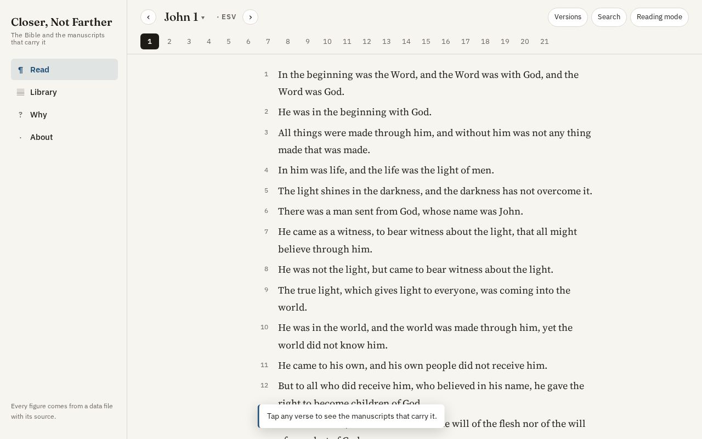Jump to chapter 2

pos(169,42)
